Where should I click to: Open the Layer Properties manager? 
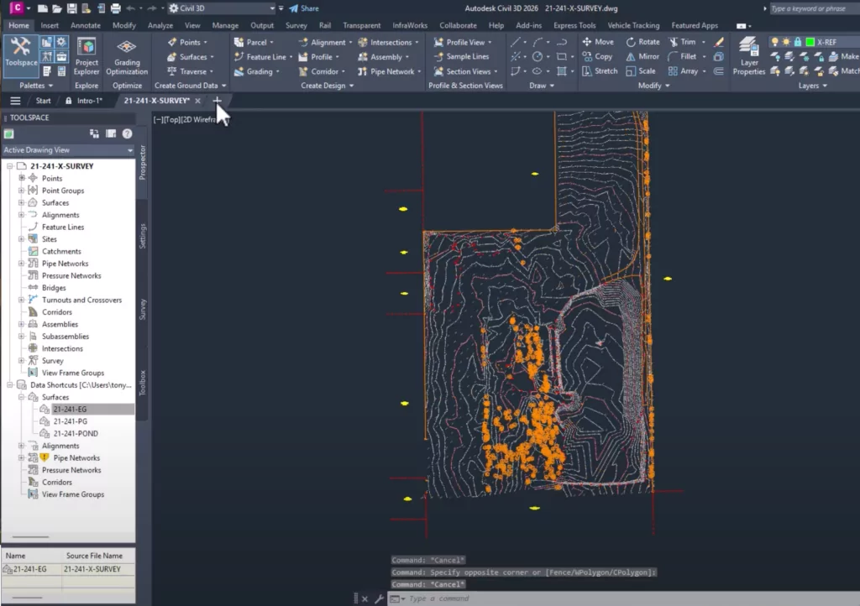point(748,55)
